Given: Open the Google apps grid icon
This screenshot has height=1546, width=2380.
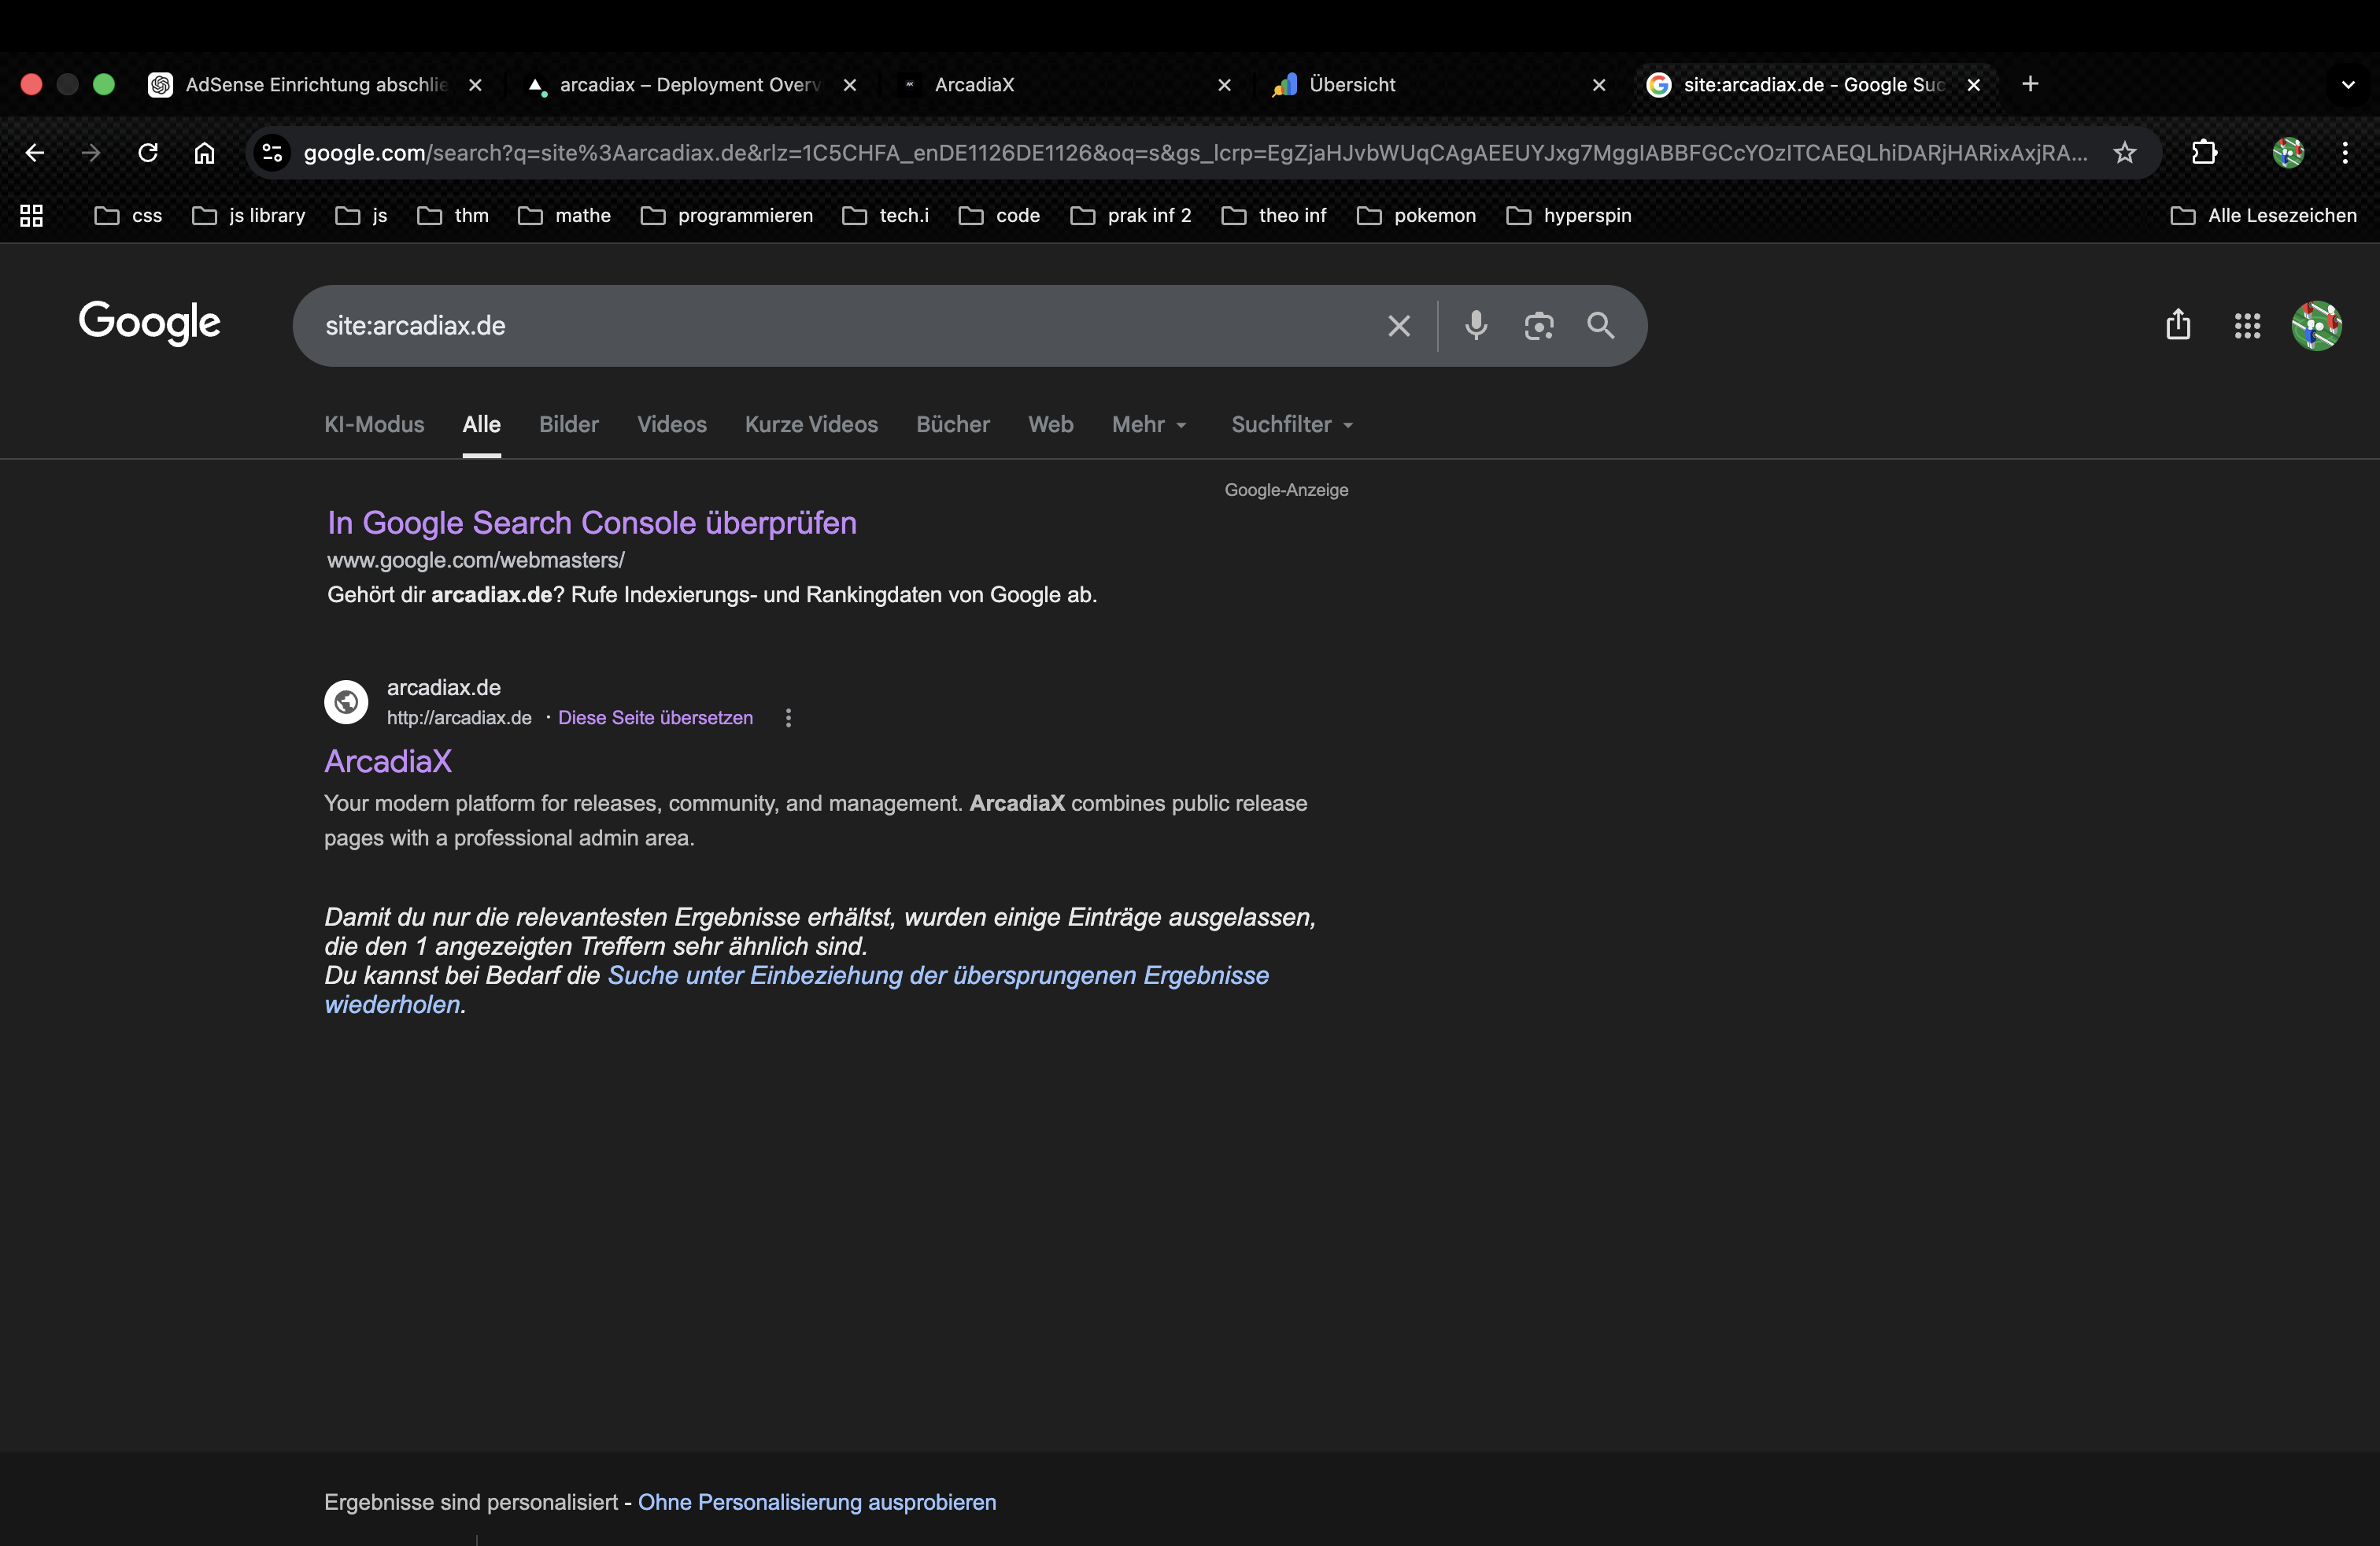Looking at the screenshot, I should [x=2247, y=325].
